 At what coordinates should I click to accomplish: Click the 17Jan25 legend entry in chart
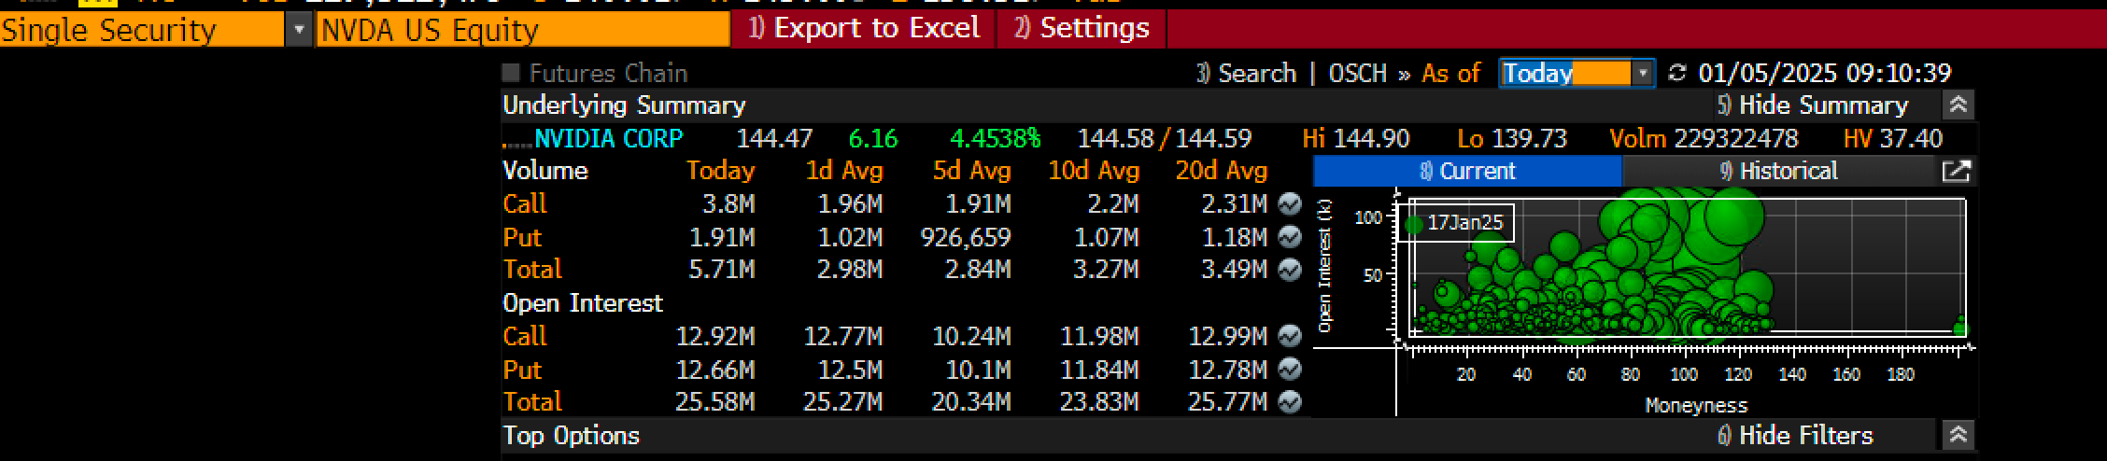1455,223
